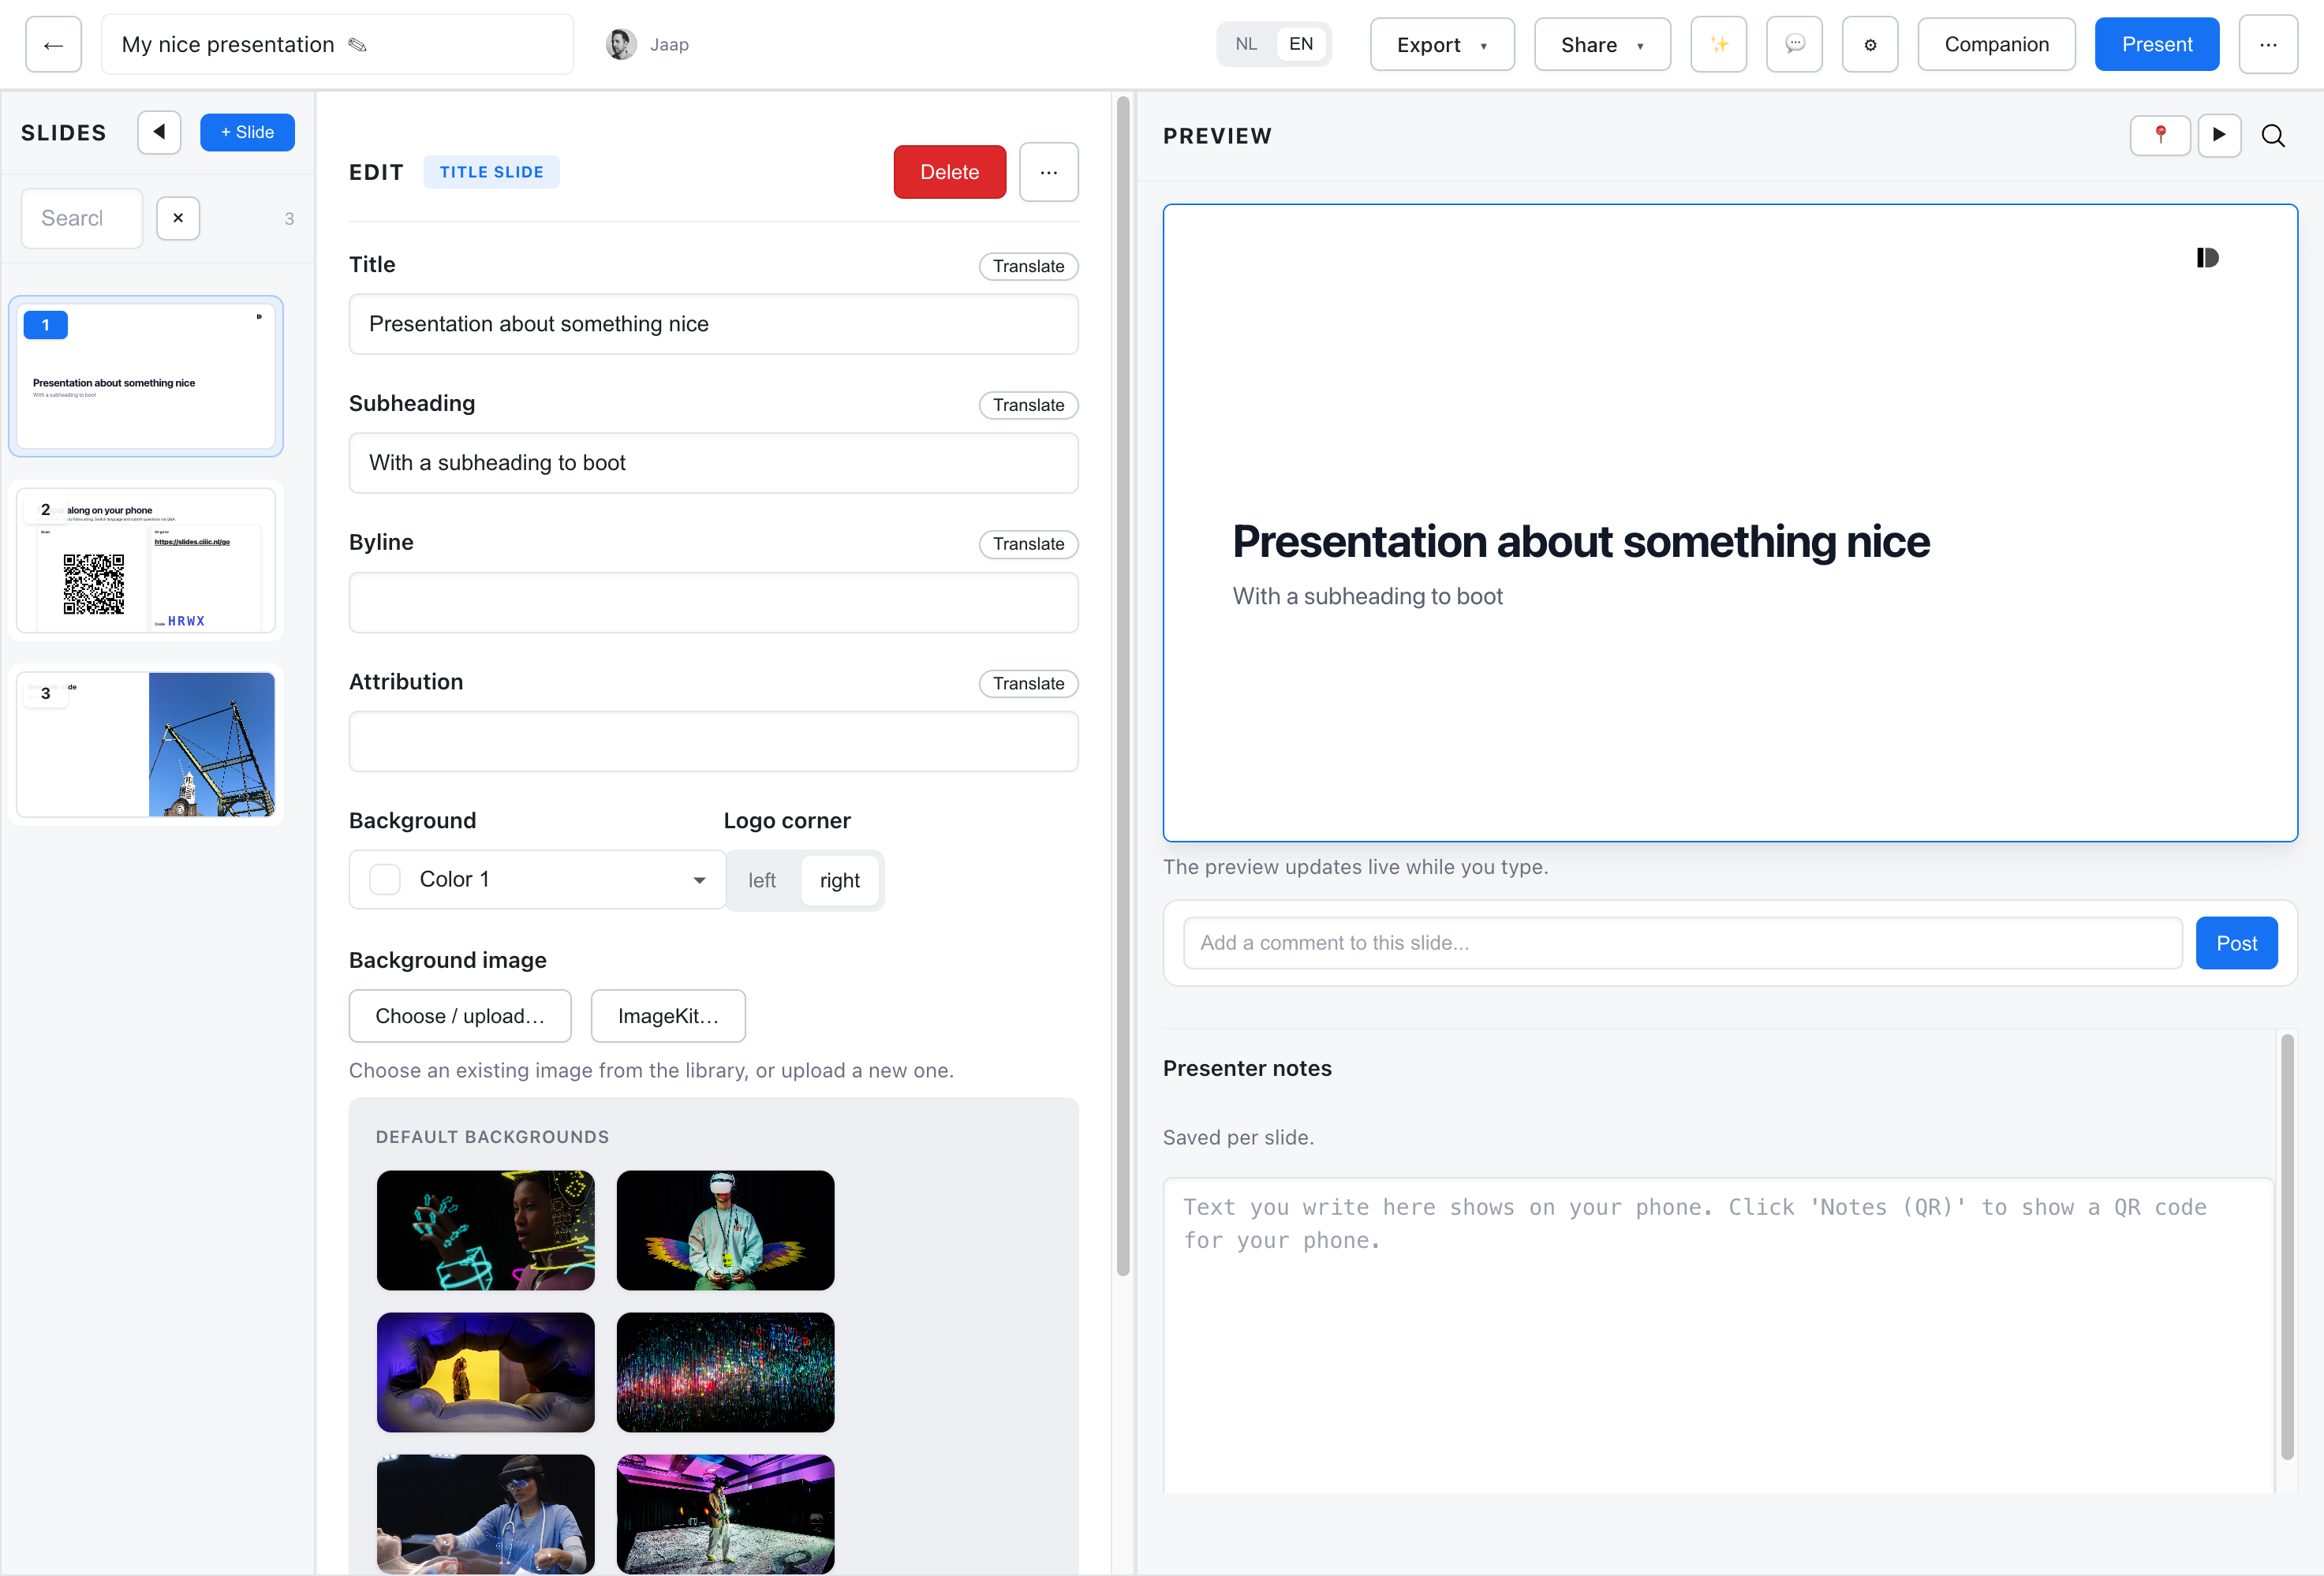Click the add comment input field
This screenshot has width=2324, height=1576.
click(1682, 943)
